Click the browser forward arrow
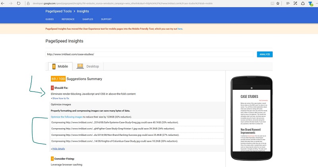This screenshot has width=318, height=167. [11, 4]
